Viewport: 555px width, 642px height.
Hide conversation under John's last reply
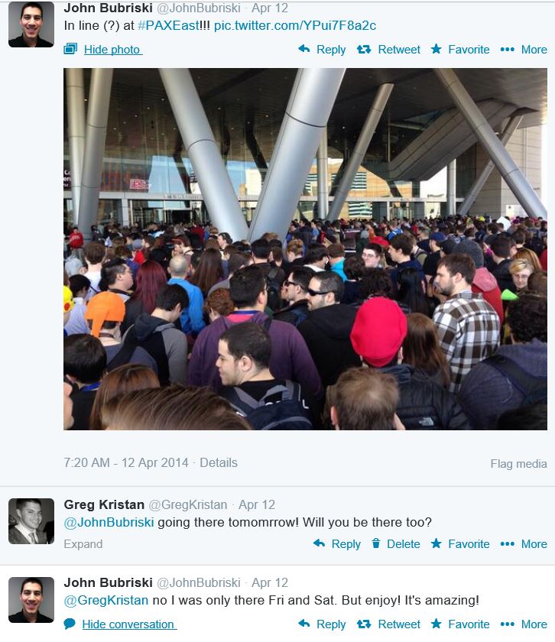(x=121, y=624)
